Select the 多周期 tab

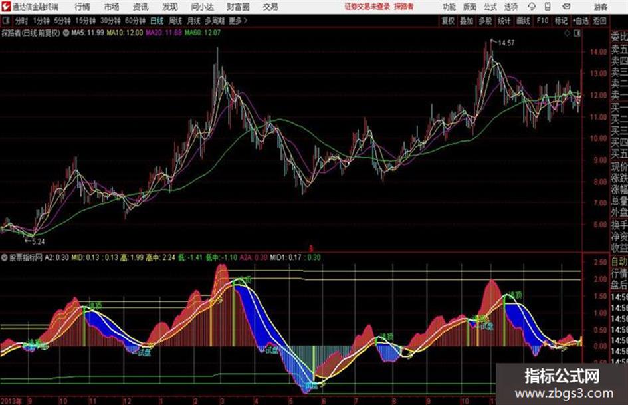[x=214, y=21]
